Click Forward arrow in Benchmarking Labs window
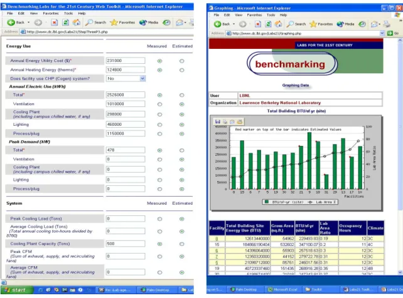Image resolution: width=403 pixels, height=298 pixels. (x=38, y=23)
